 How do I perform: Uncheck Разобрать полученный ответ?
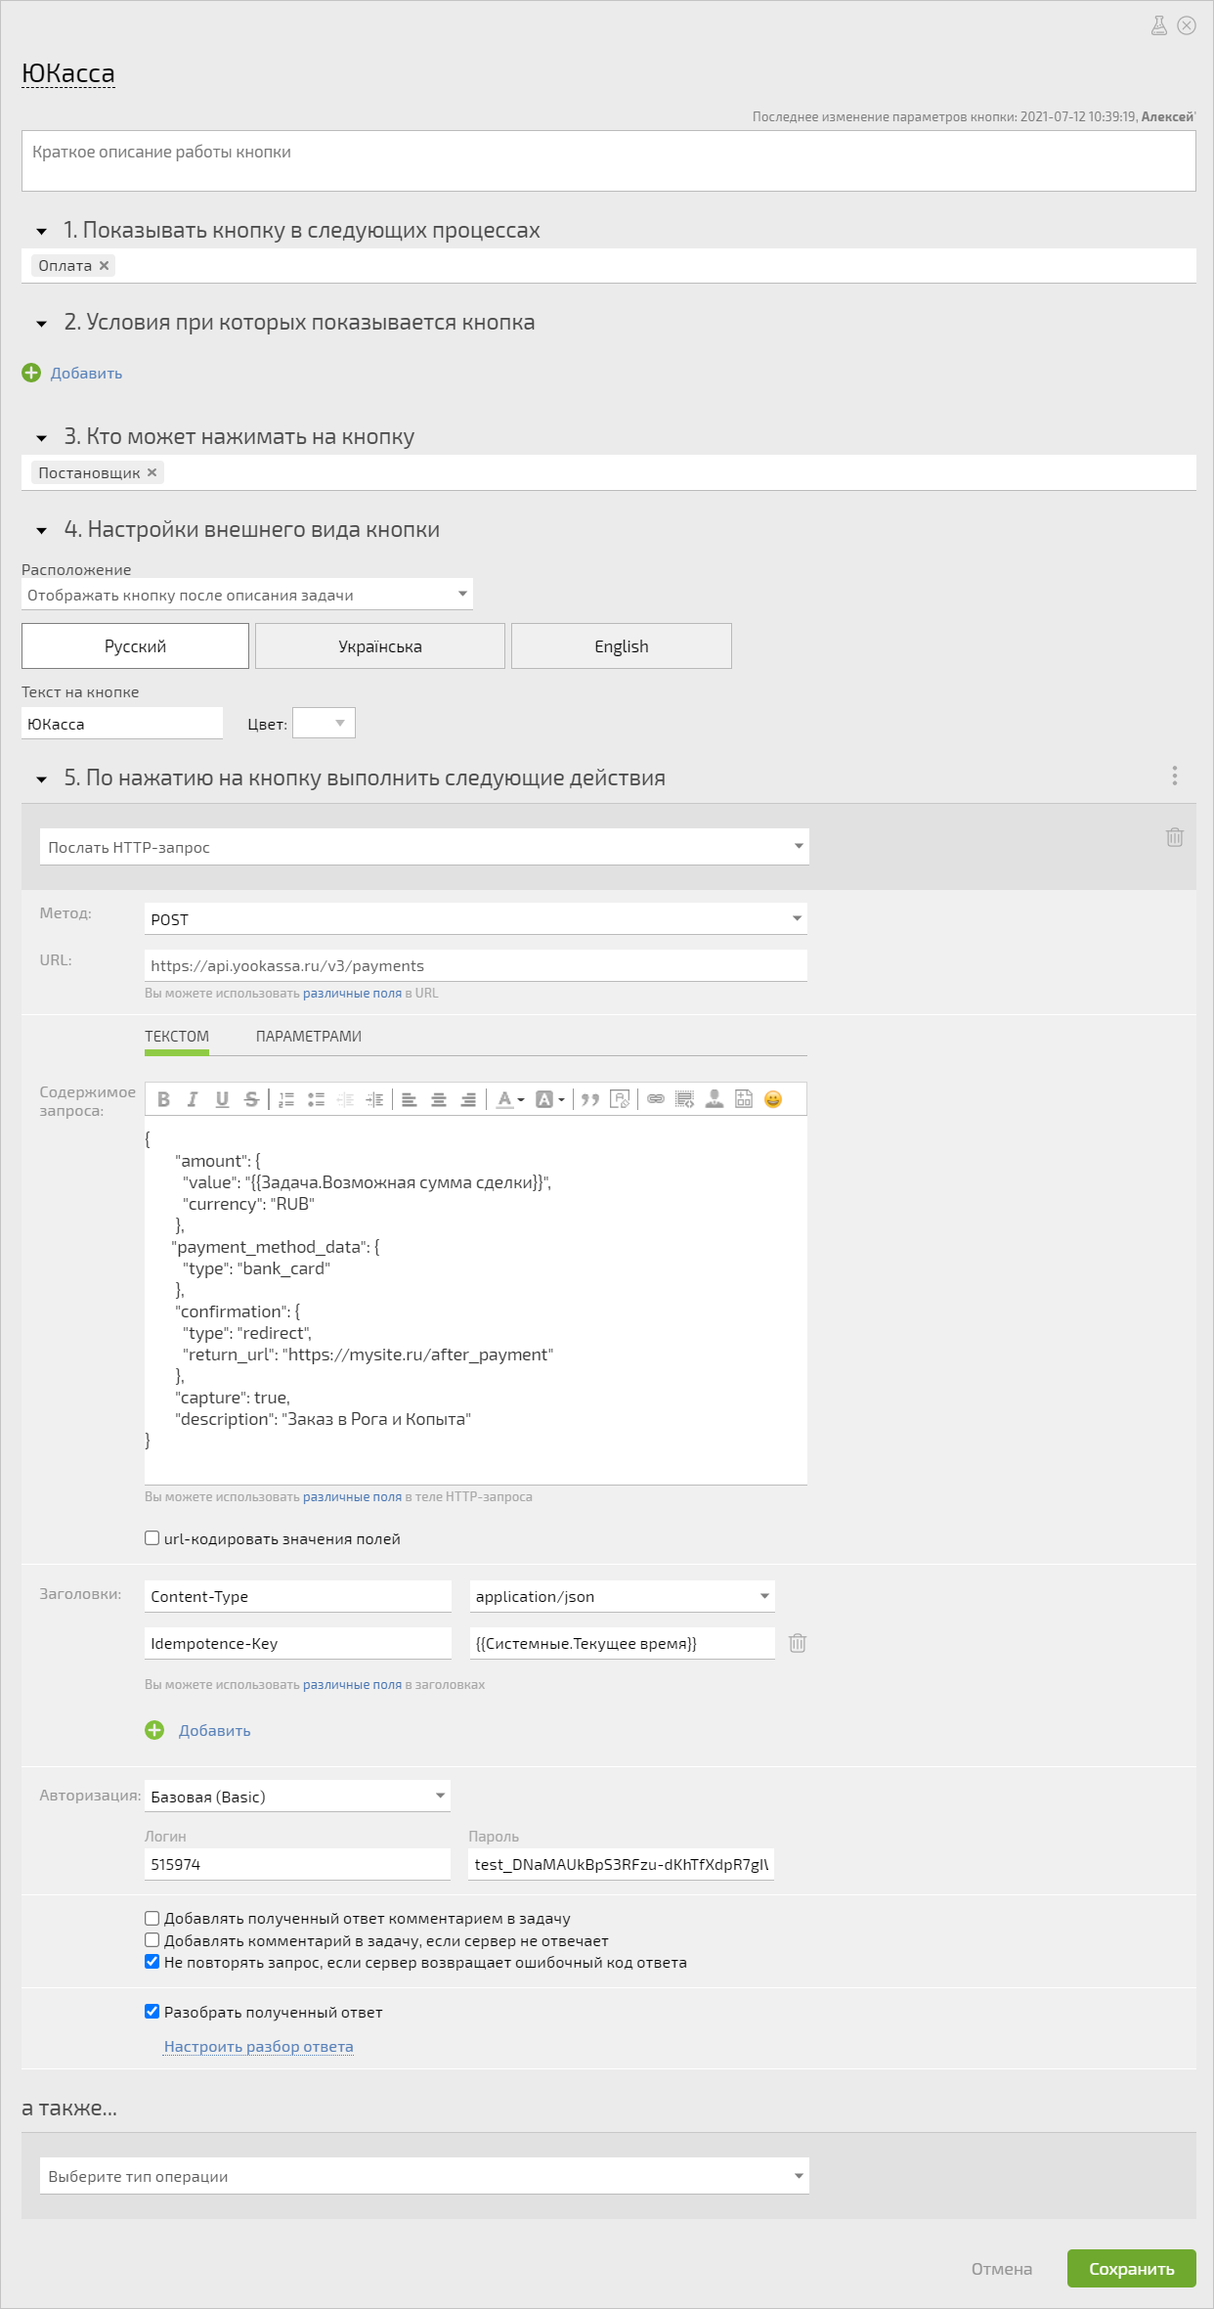click(152, 2012)
